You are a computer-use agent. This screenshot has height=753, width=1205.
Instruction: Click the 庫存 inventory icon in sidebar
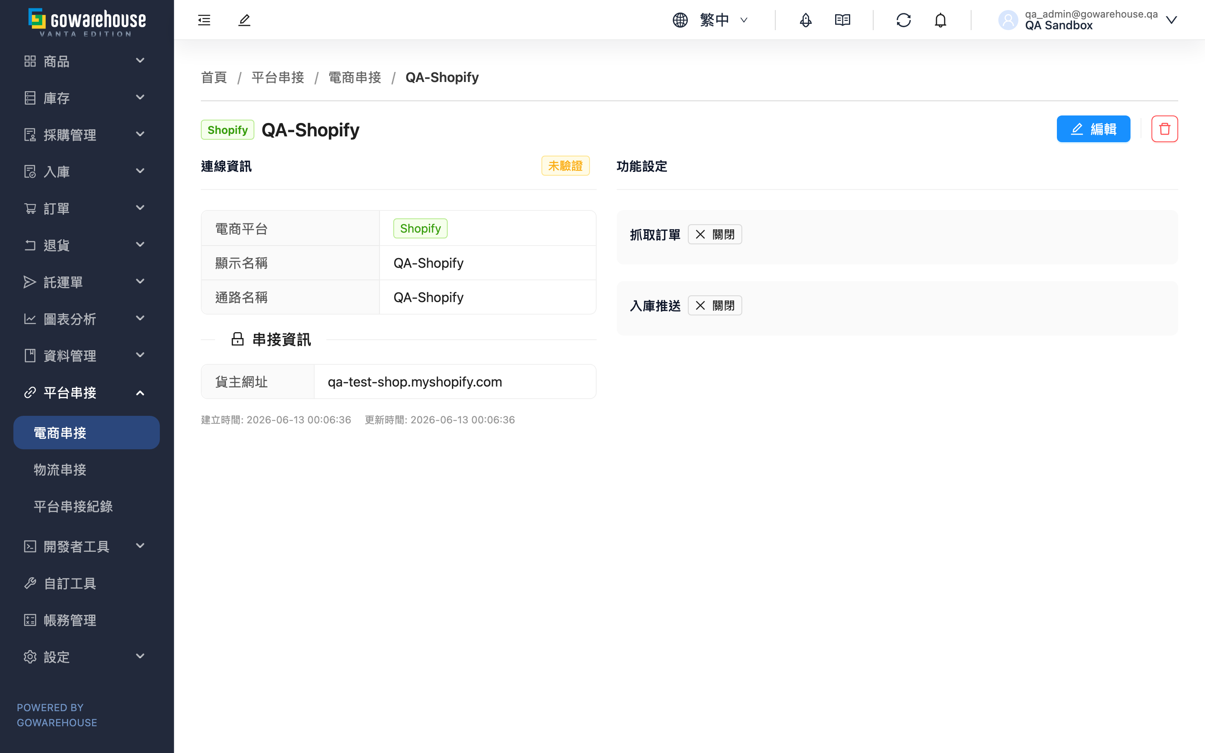pos(30,97)
